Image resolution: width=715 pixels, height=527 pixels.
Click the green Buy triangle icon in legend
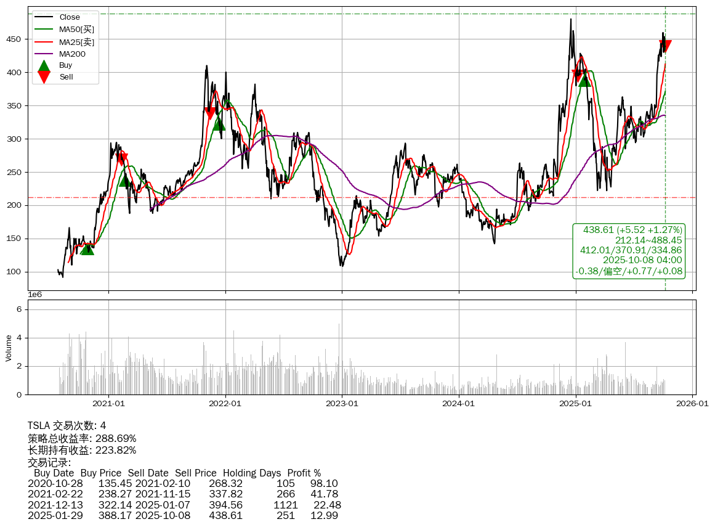(x=44, y=65)
